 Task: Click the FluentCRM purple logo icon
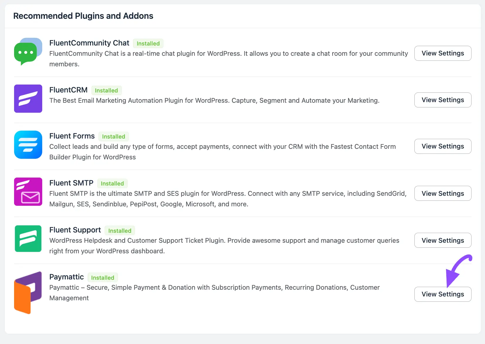tap(28, 99)
